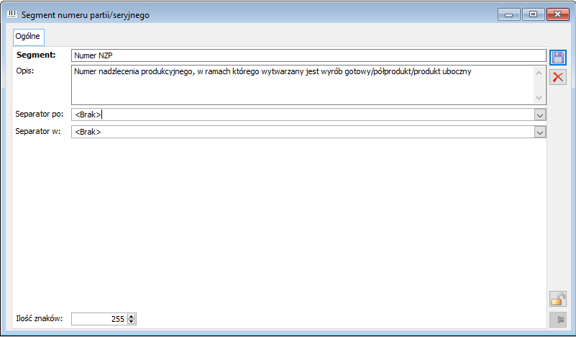
Task: Open the Ogólne tab
Action: [28, 37]
